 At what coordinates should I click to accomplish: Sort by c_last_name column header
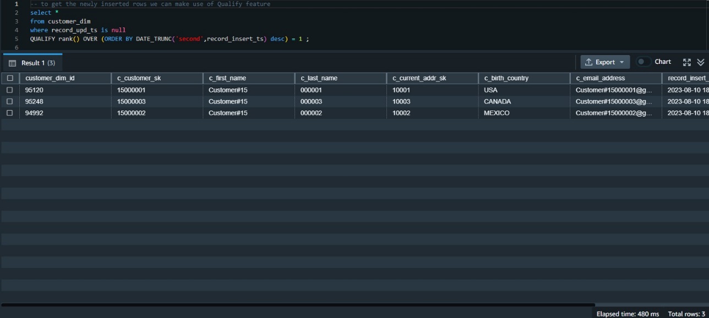coord(340,78)
